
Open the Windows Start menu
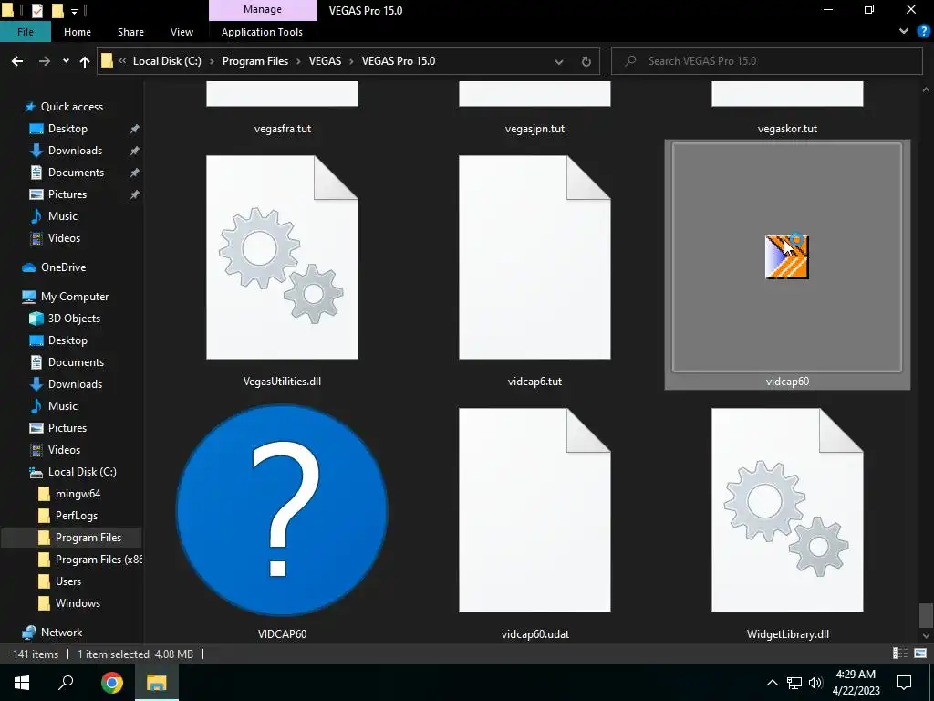(22, 683)
